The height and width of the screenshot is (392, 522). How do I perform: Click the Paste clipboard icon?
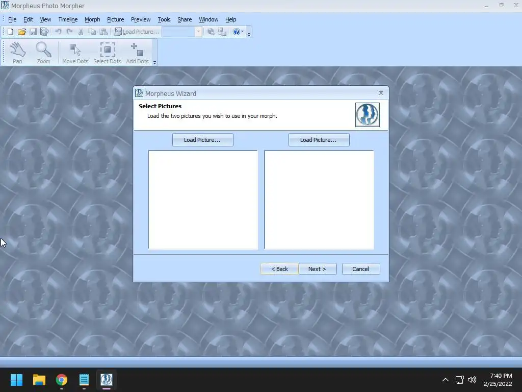click(103, 32)
